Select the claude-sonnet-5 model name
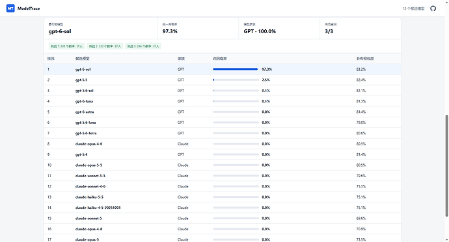 coord(88,218)
